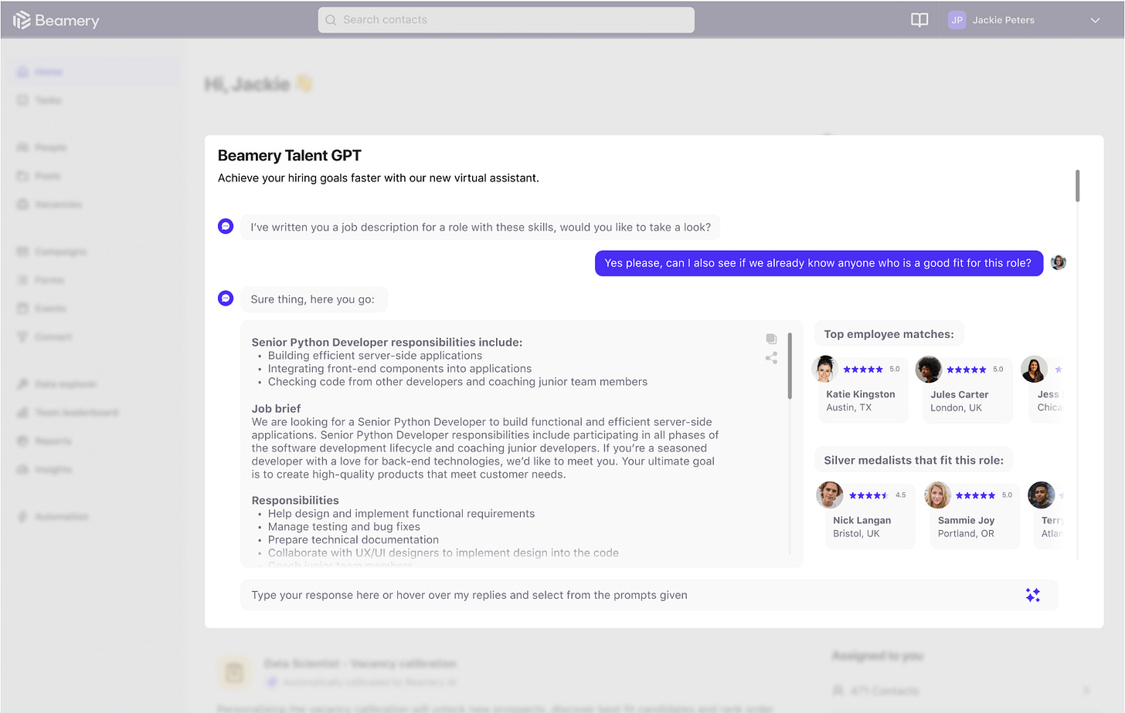Click the "Top employee matches:" label
Image resolution: width=1125 pixels, height=713 pixels.
pos(889,334)
